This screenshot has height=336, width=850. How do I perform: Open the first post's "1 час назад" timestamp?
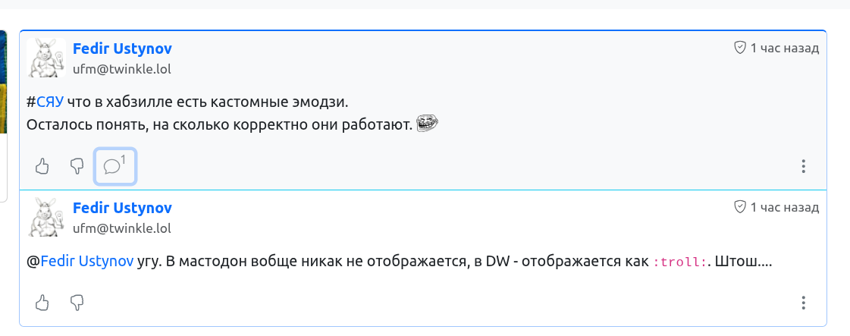tap(784, 48)
